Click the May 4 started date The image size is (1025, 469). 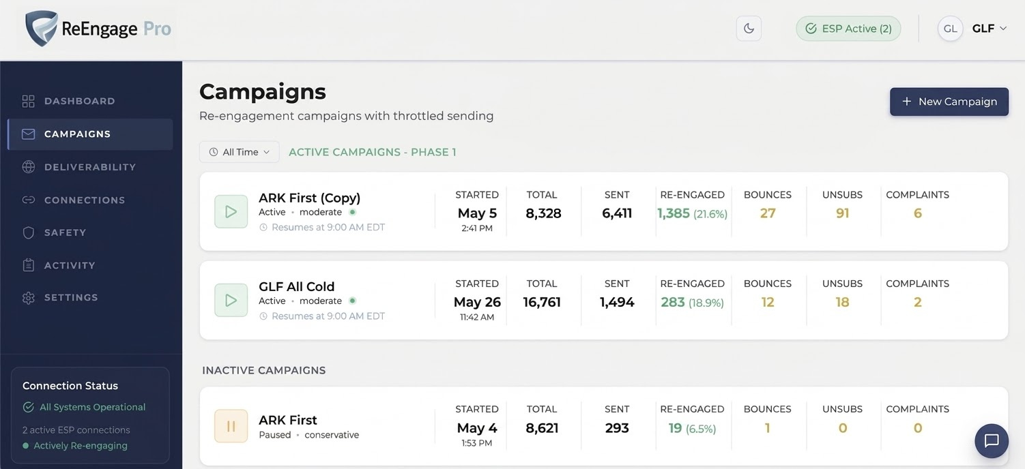(477, 428)
